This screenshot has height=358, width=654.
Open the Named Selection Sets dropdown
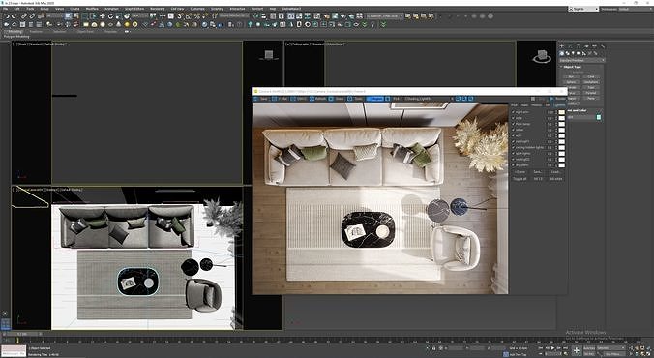(234, 15)
